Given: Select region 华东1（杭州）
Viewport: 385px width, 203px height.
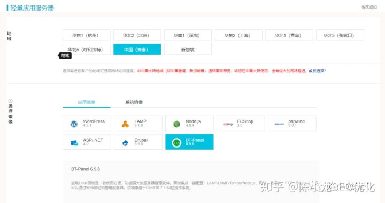Looking at the screenshot, I should (87, 35).
